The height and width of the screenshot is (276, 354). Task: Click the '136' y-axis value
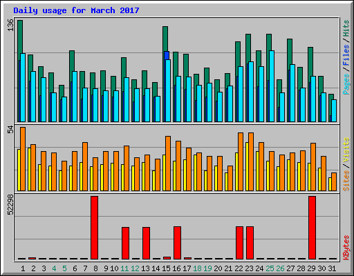click(x=10, y=26)
